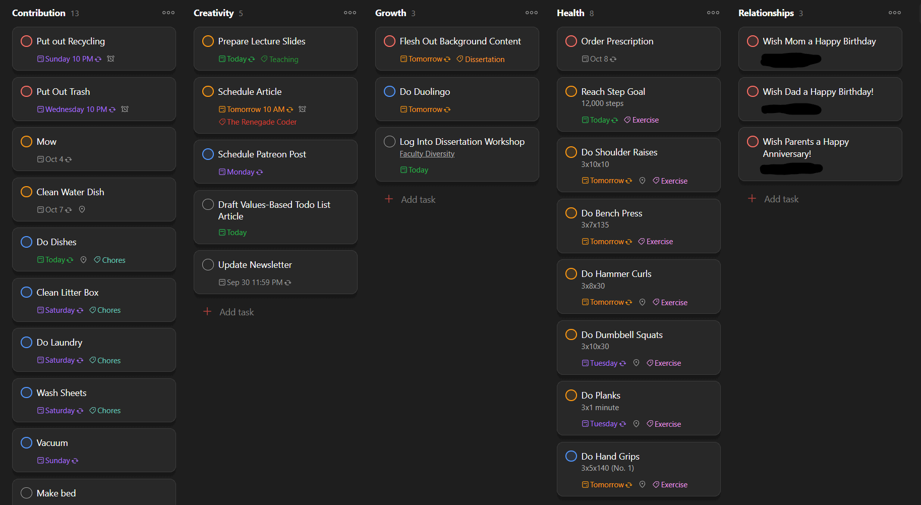The height and width of the screenshot is (505, 921).
Task: Click the reminder bell icon on Put out Recycling
Action: click(110, 59)
